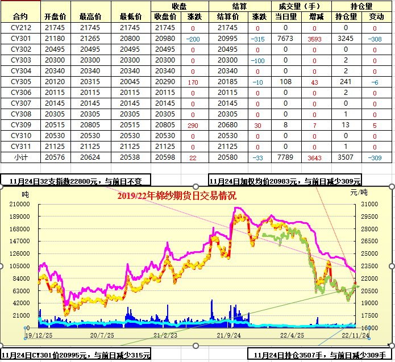Click the 合约 header cell
Image resolution: width=395 pixels, height=362 pixels.
click(x=20, y=16)
